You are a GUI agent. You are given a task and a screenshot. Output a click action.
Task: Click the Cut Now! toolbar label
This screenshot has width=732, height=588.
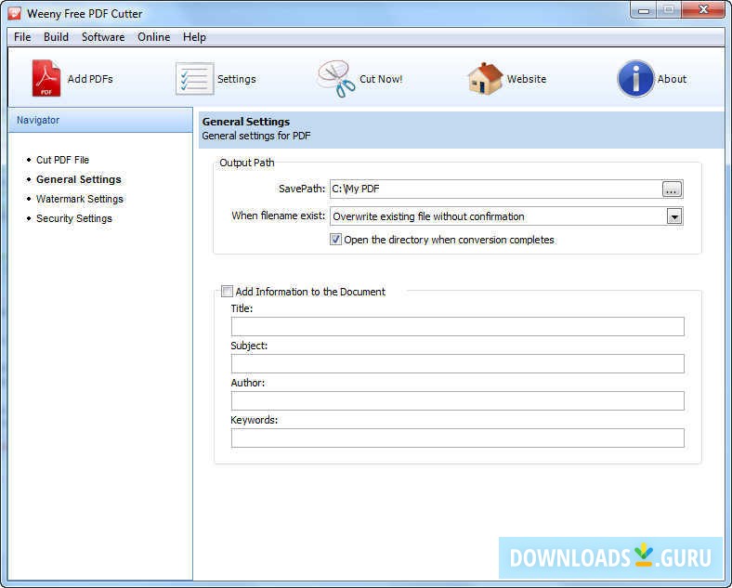(x=381, y=79)
